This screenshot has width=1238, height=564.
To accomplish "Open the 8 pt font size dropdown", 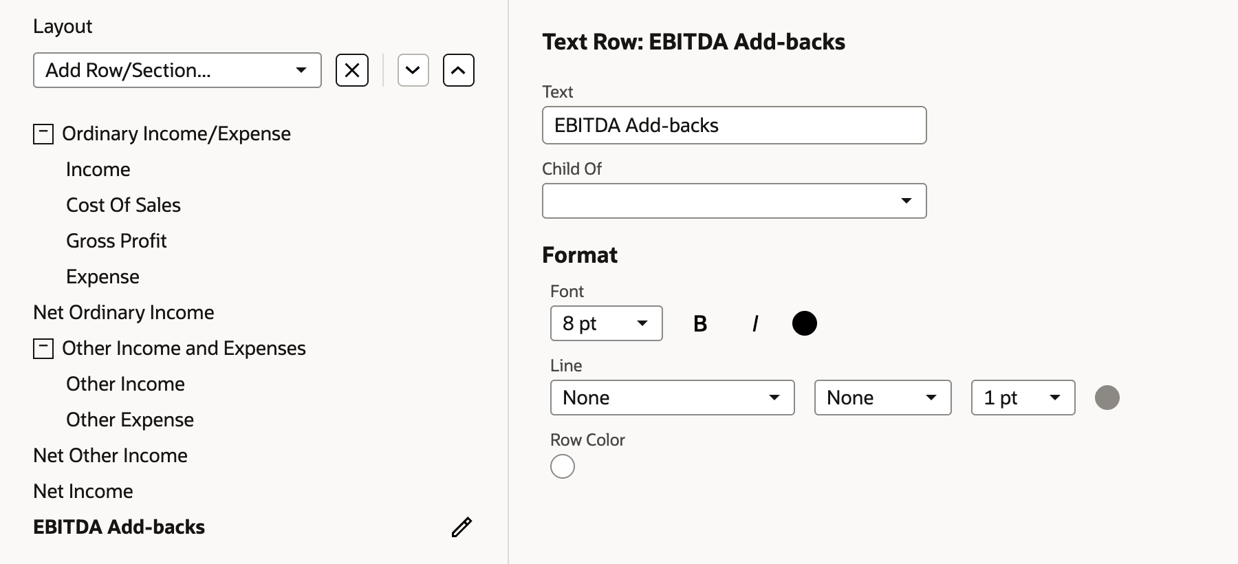I will coord(607,323).
